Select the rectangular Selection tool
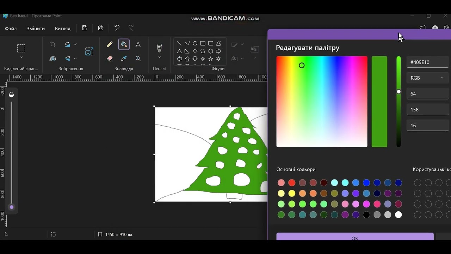Viewport: 451px width, 254px height. click(x=21, y=48)
